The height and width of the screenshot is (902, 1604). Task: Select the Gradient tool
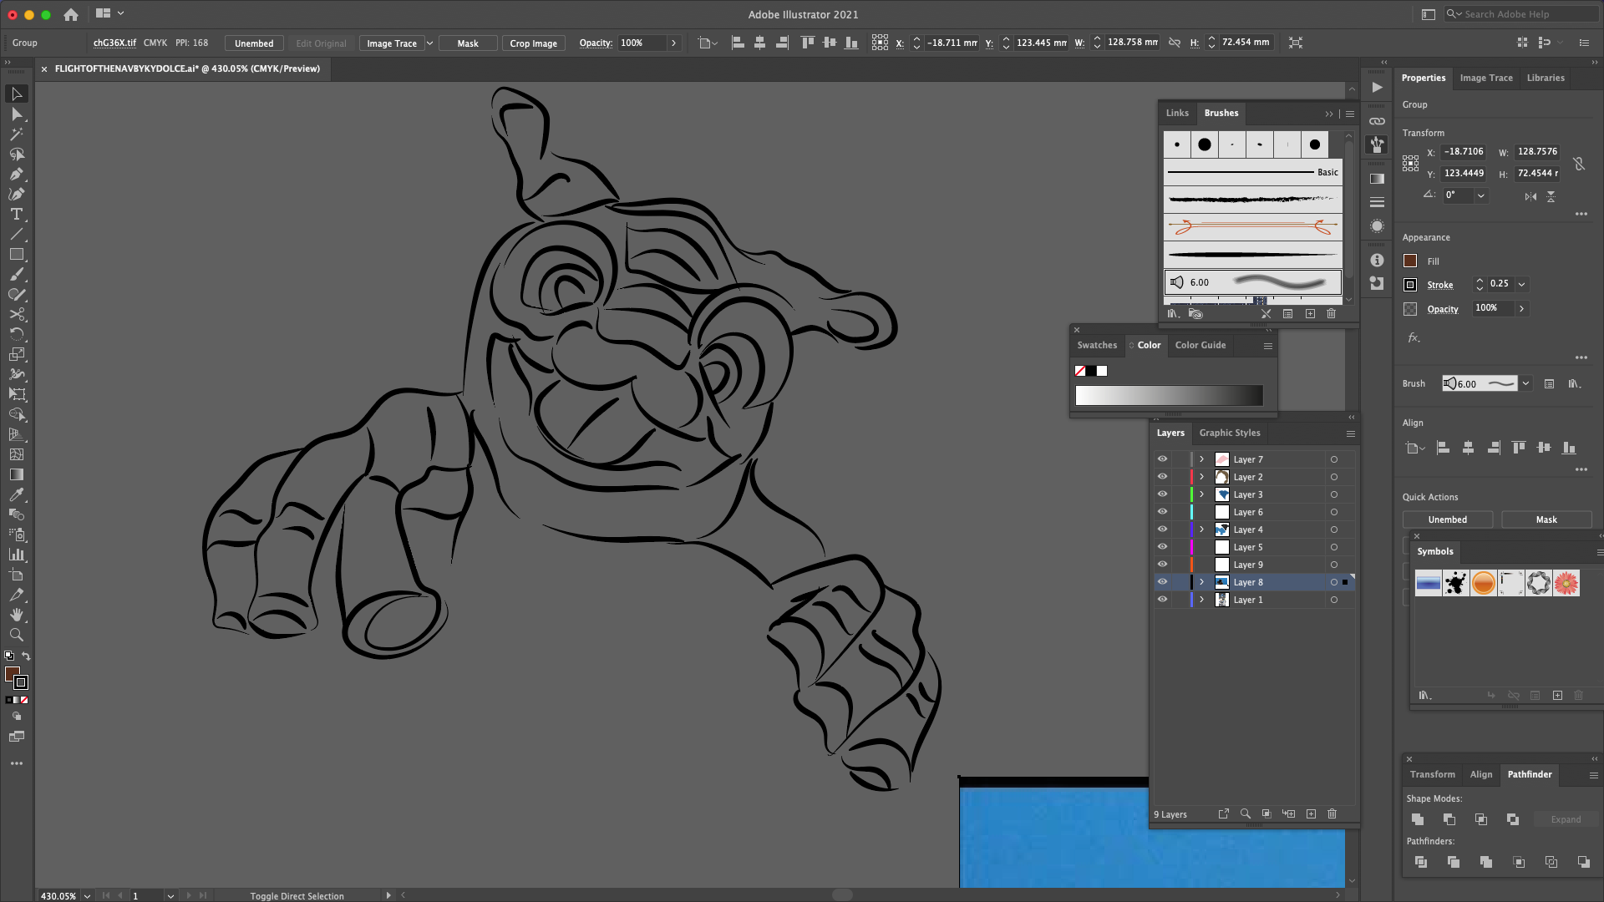[17, 474]
